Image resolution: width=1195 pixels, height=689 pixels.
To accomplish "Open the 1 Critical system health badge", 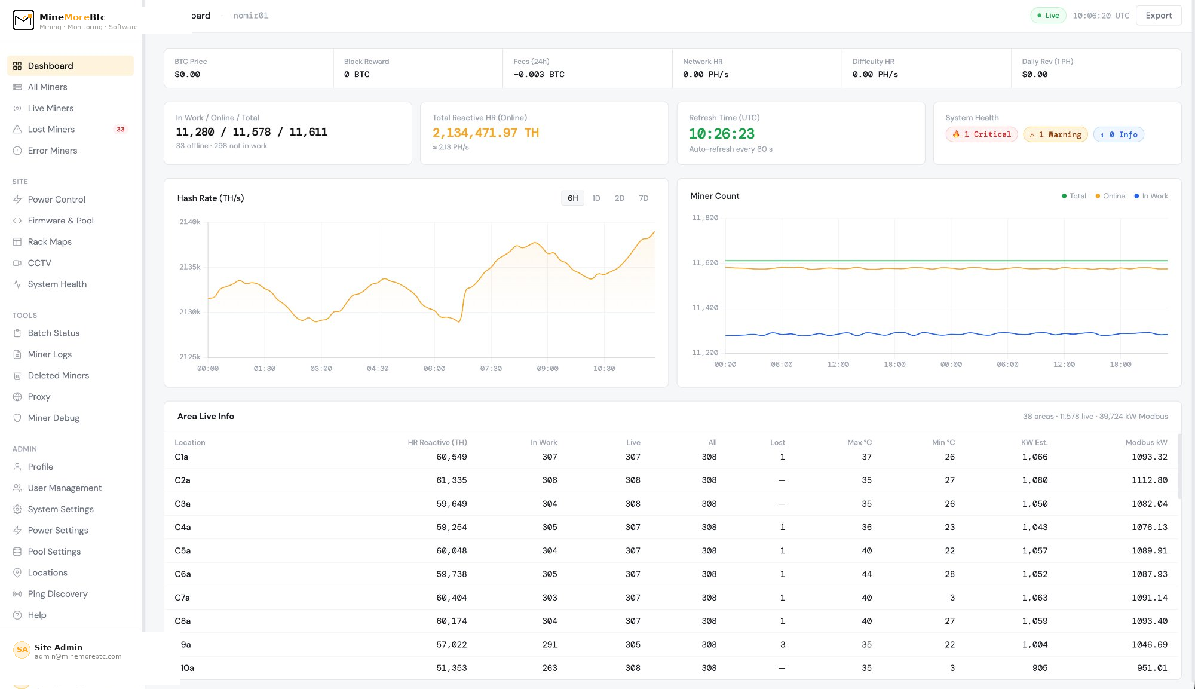I will [x=982, y=134].
